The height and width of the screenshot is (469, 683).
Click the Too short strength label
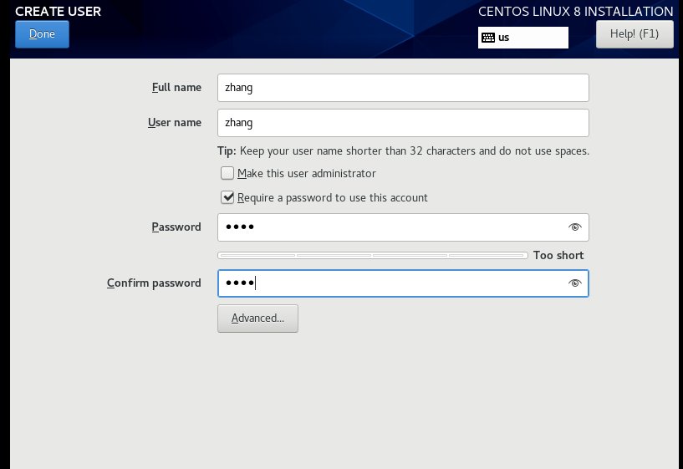(x=558, y=255)
